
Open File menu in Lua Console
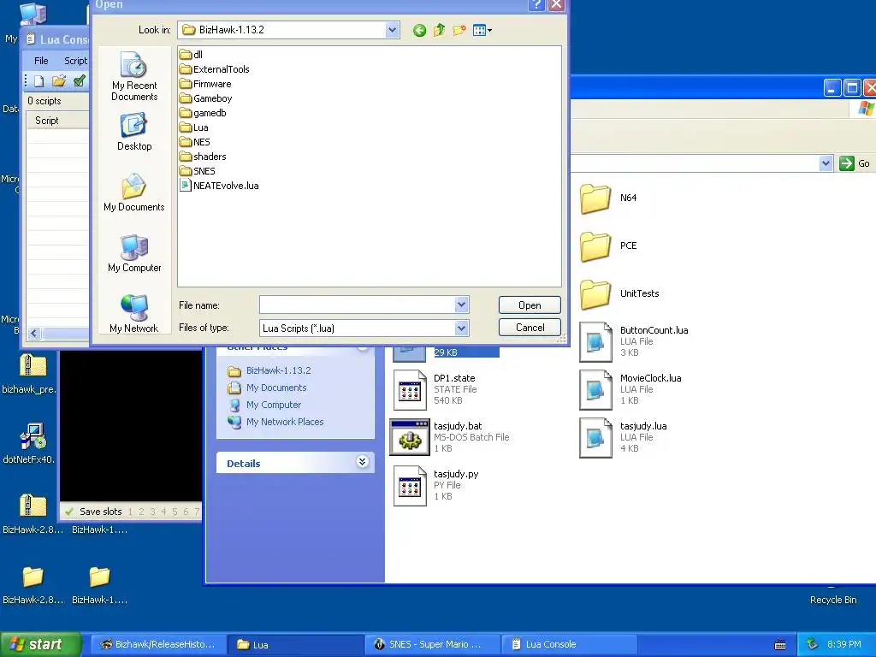[x=41, y=61]
